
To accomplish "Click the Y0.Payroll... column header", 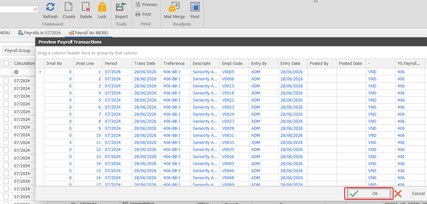I will click(410, 63).
